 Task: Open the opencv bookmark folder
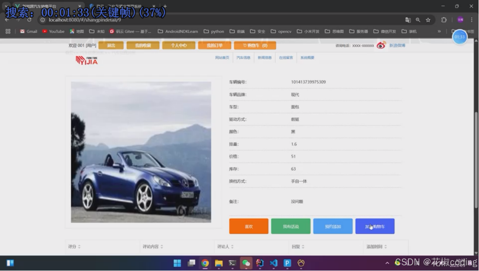coord(281,32)
